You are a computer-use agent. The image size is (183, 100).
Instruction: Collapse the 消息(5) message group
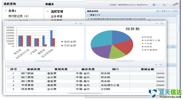pyautogui.click(x=88, y=15)
